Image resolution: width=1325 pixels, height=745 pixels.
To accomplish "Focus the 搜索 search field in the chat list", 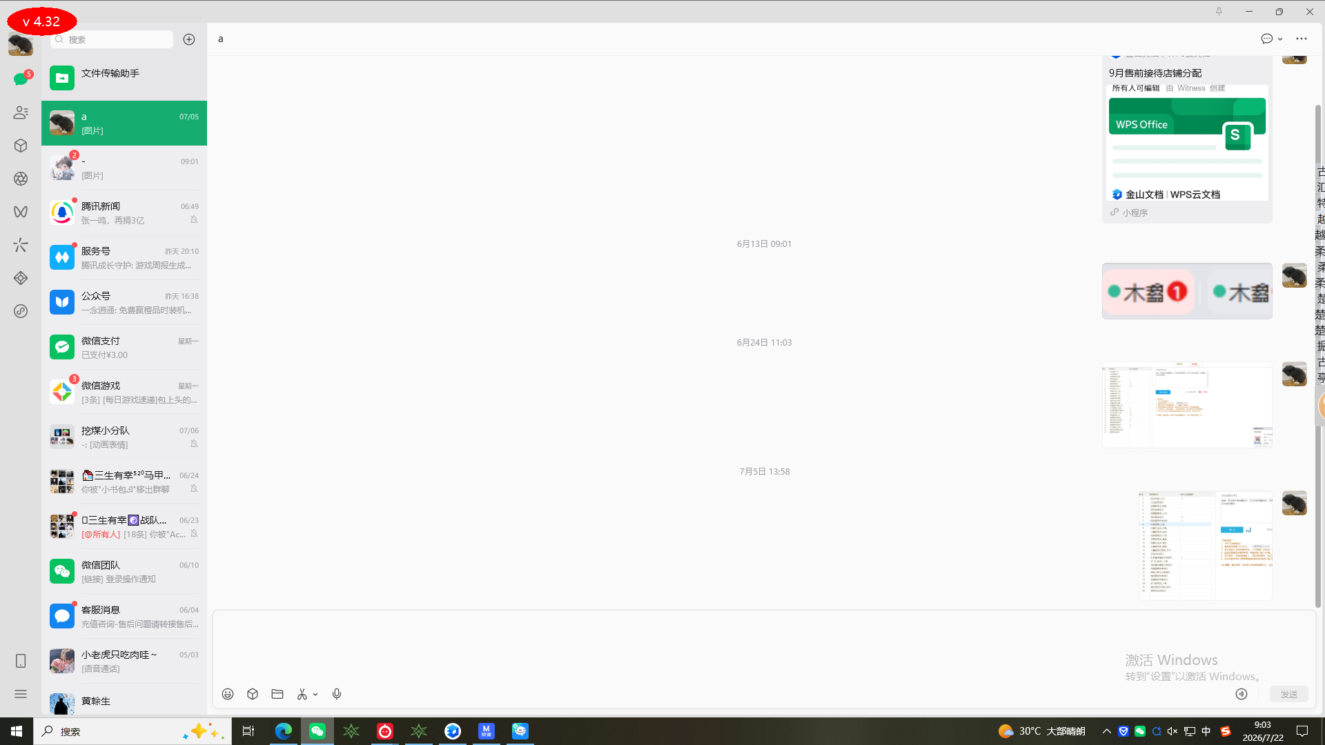I will (x=112, y=39).
